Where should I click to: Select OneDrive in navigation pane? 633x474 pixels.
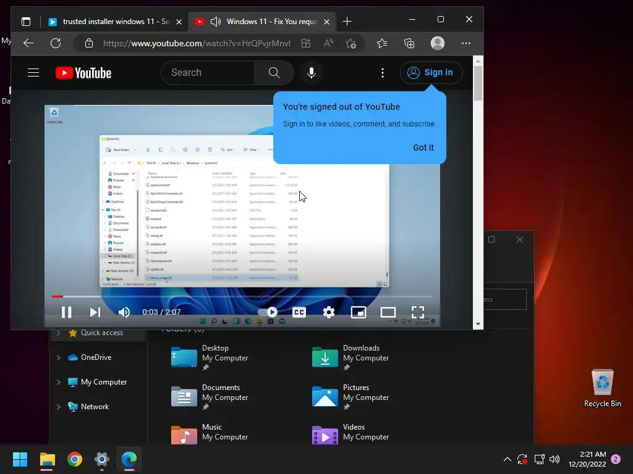pyautogui.click(x=96, y=357)
